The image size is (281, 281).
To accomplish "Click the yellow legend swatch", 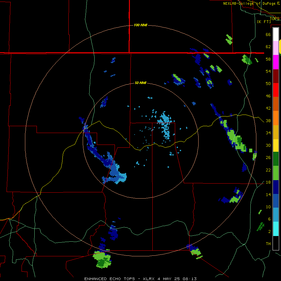I will (276, 145).
